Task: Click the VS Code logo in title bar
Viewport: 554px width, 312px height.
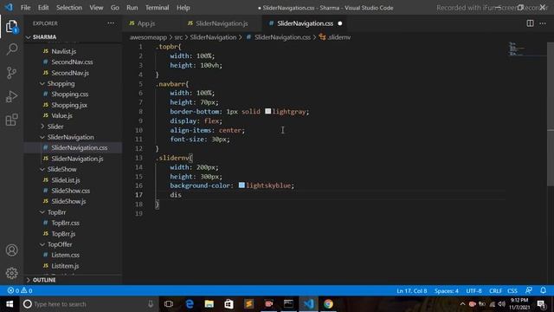Action: click(x=9, y=7)
